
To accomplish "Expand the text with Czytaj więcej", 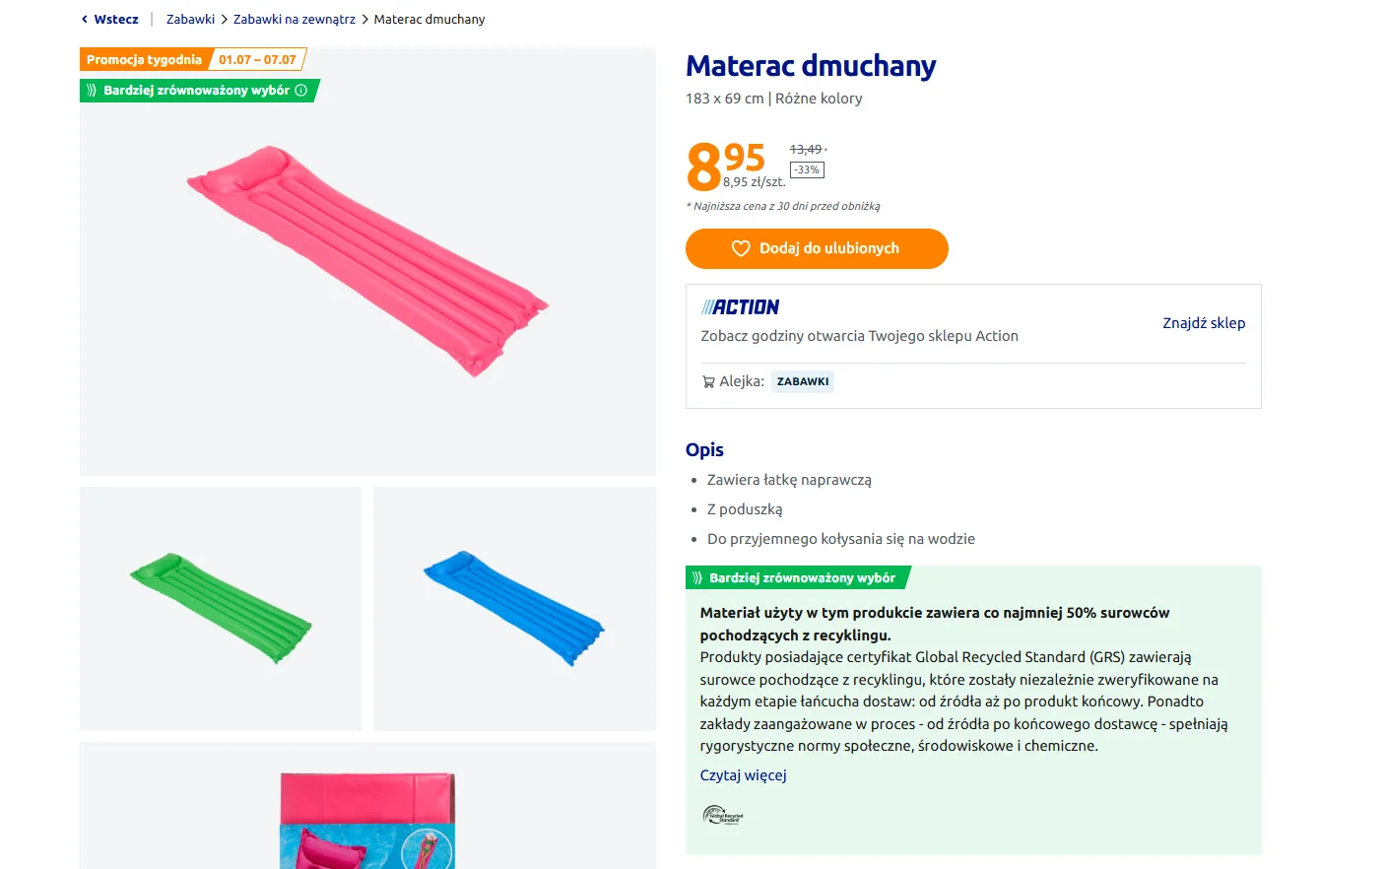I will [x=743, y=775].
